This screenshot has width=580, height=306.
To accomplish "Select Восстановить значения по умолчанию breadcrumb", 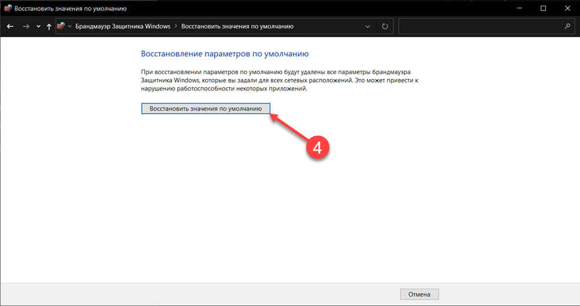I will tap(237, 26).
